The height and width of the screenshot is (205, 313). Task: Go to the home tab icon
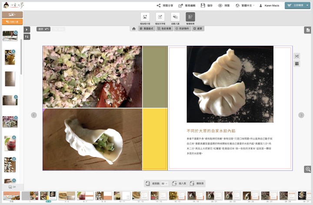134,29
